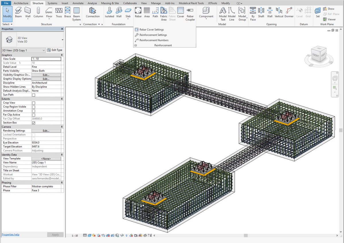Click the ViewCube FRONT face
The height and width of the screenshot is (243, 344).
pos(315,56)
